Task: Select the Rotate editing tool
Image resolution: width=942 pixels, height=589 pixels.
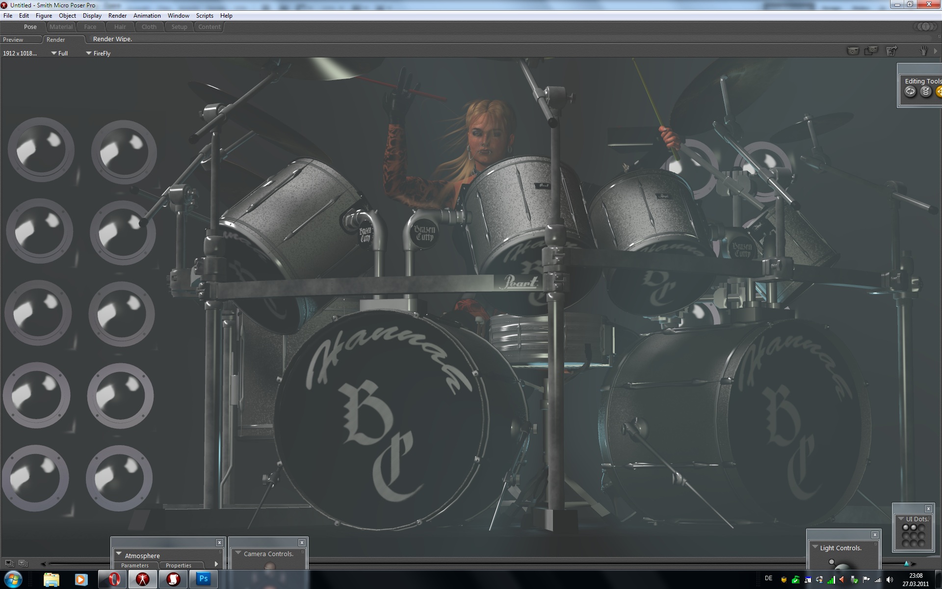Action: (910, 91)
